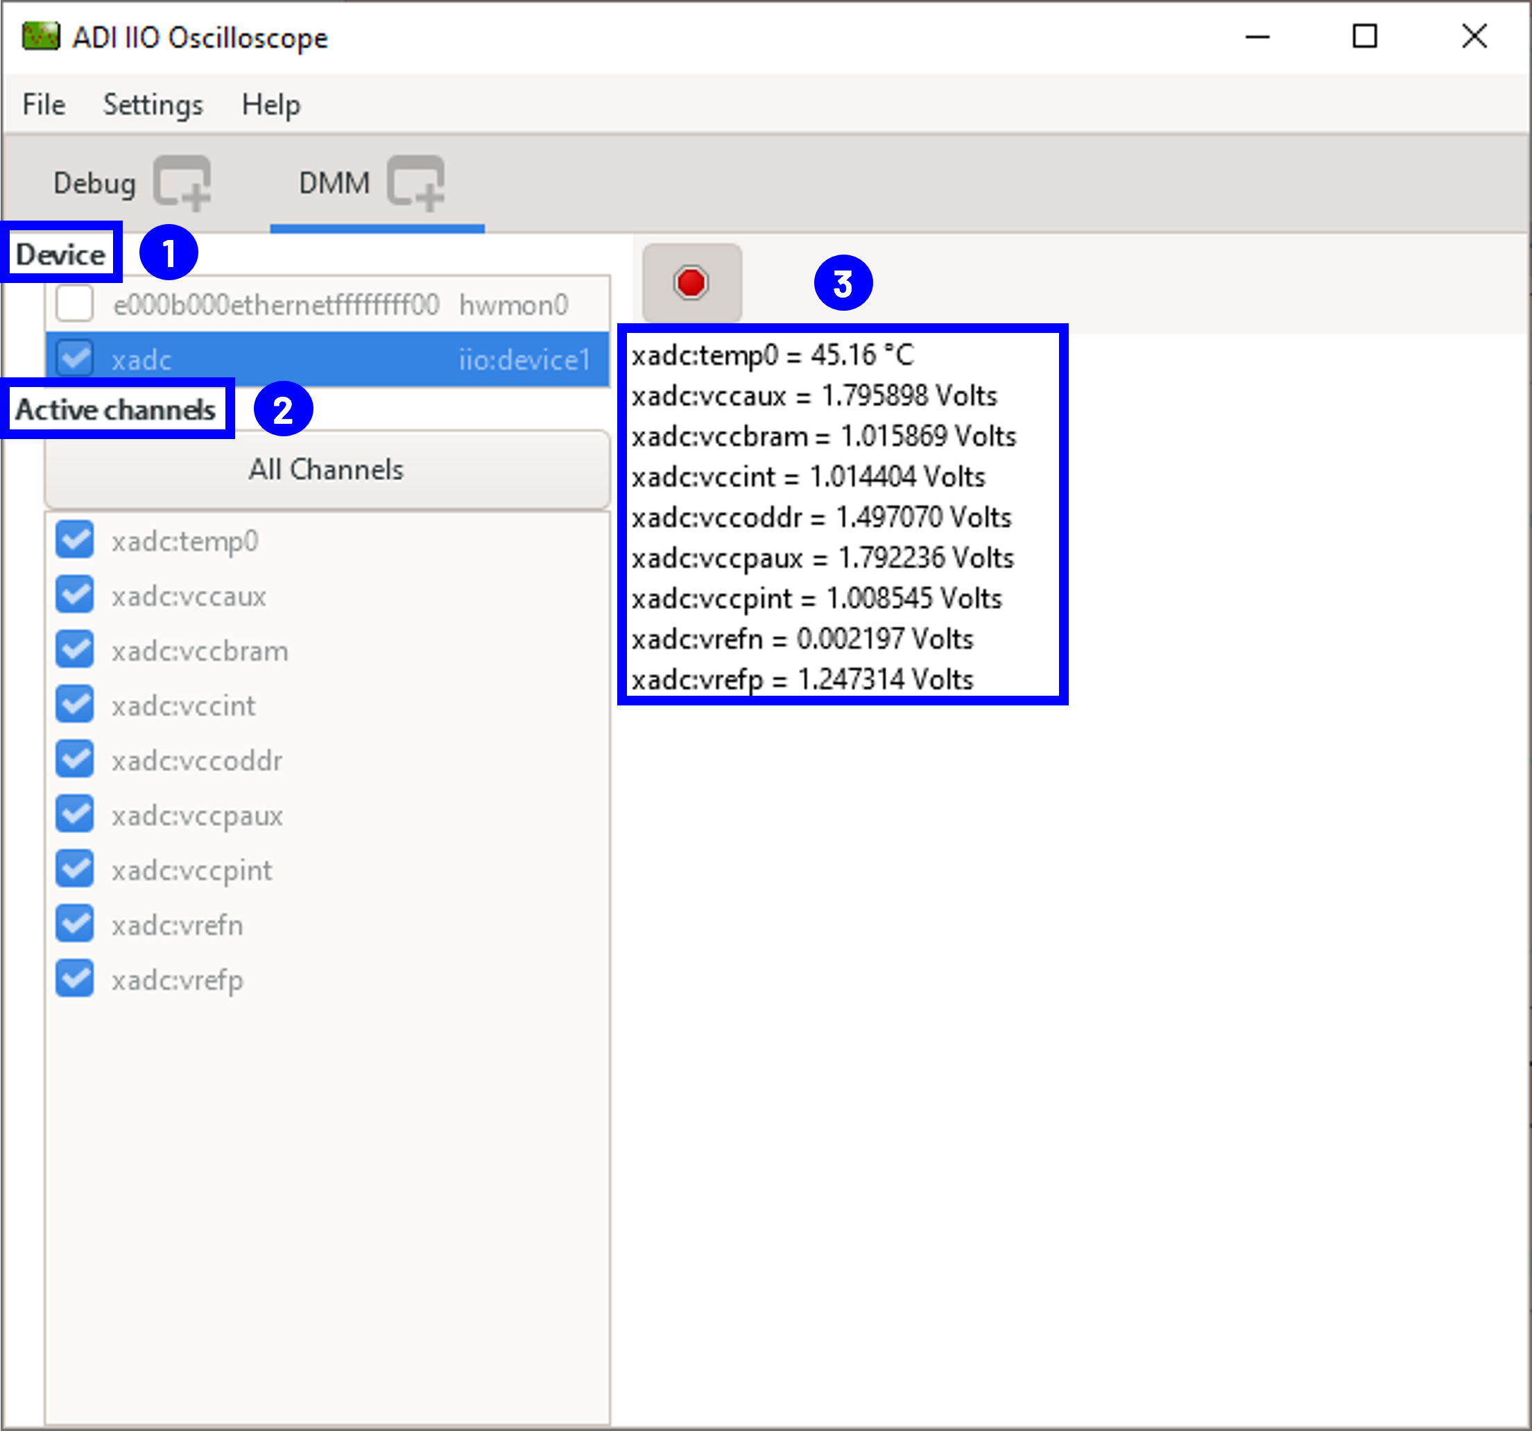Toggle the xadc:temp0 channel checkbox
Viewport: 1532px width, 1431px height.
pos(75,540)
